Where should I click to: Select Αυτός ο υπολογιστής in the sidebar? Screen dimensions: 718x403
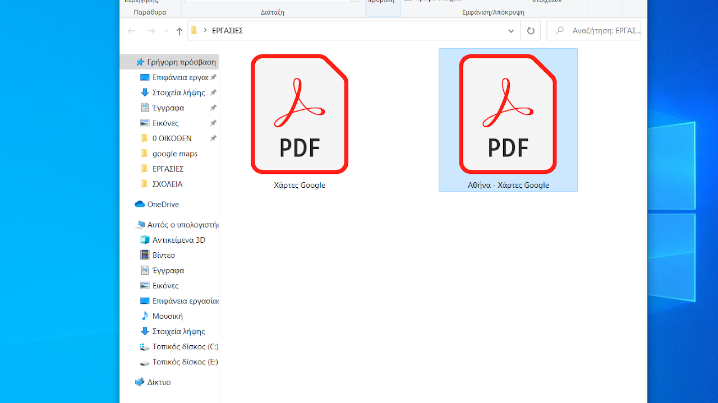177,224
